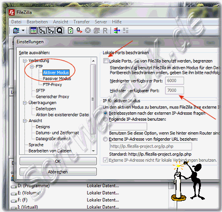Viewport: 222px width, 212px height.
Task: Collapse the Übertragungen tree node
Action: [24, 103]
